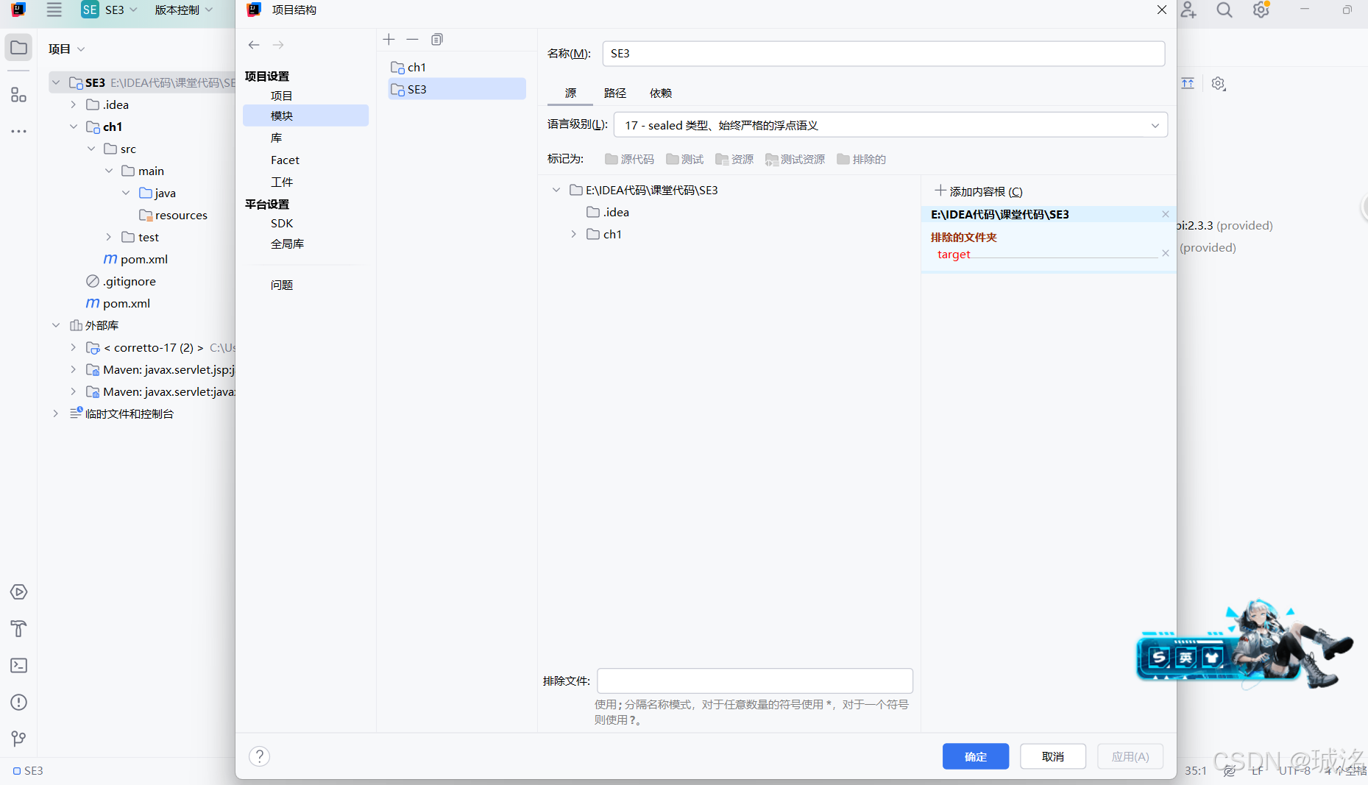This screenshot has width=1368, height=785.
Task: Show more tool windows ellipsis
Action: 18,131
